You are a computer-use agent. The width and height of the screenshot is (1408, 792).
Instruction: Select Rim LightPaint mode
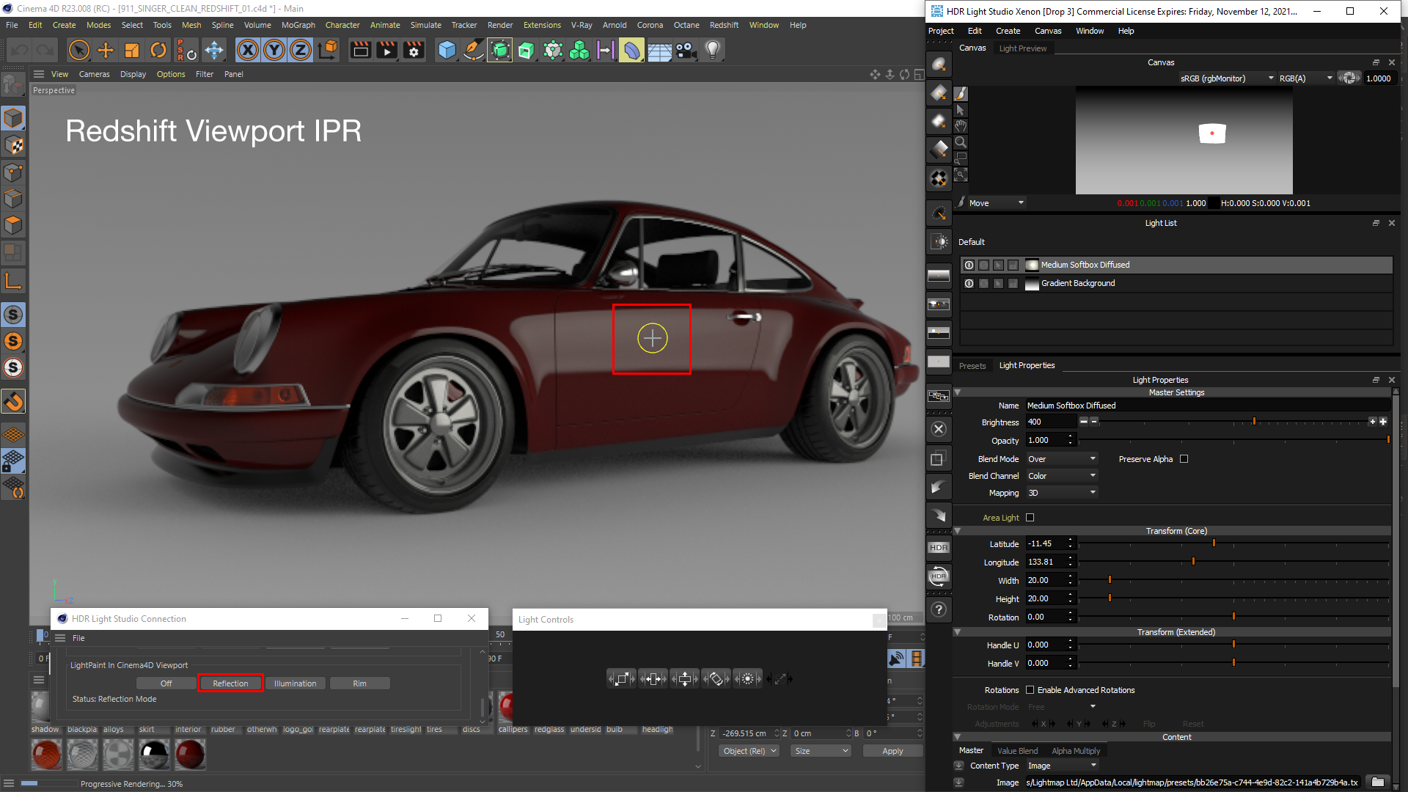(x=359, y=683)
